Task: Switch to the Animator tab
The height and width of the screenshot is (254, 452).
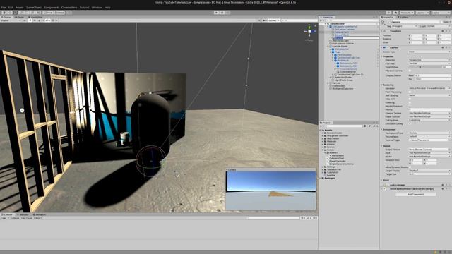Action: [23, 214]
